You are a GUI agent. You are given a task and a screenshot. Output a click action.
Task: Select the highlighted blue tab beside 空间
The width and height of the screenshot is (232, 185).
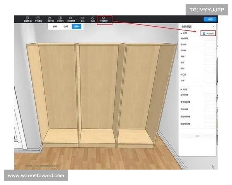tap(77, 27)
